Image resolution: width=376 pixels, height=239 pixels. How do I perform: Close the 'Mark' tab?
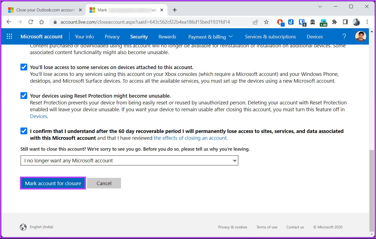coord(162,10)
